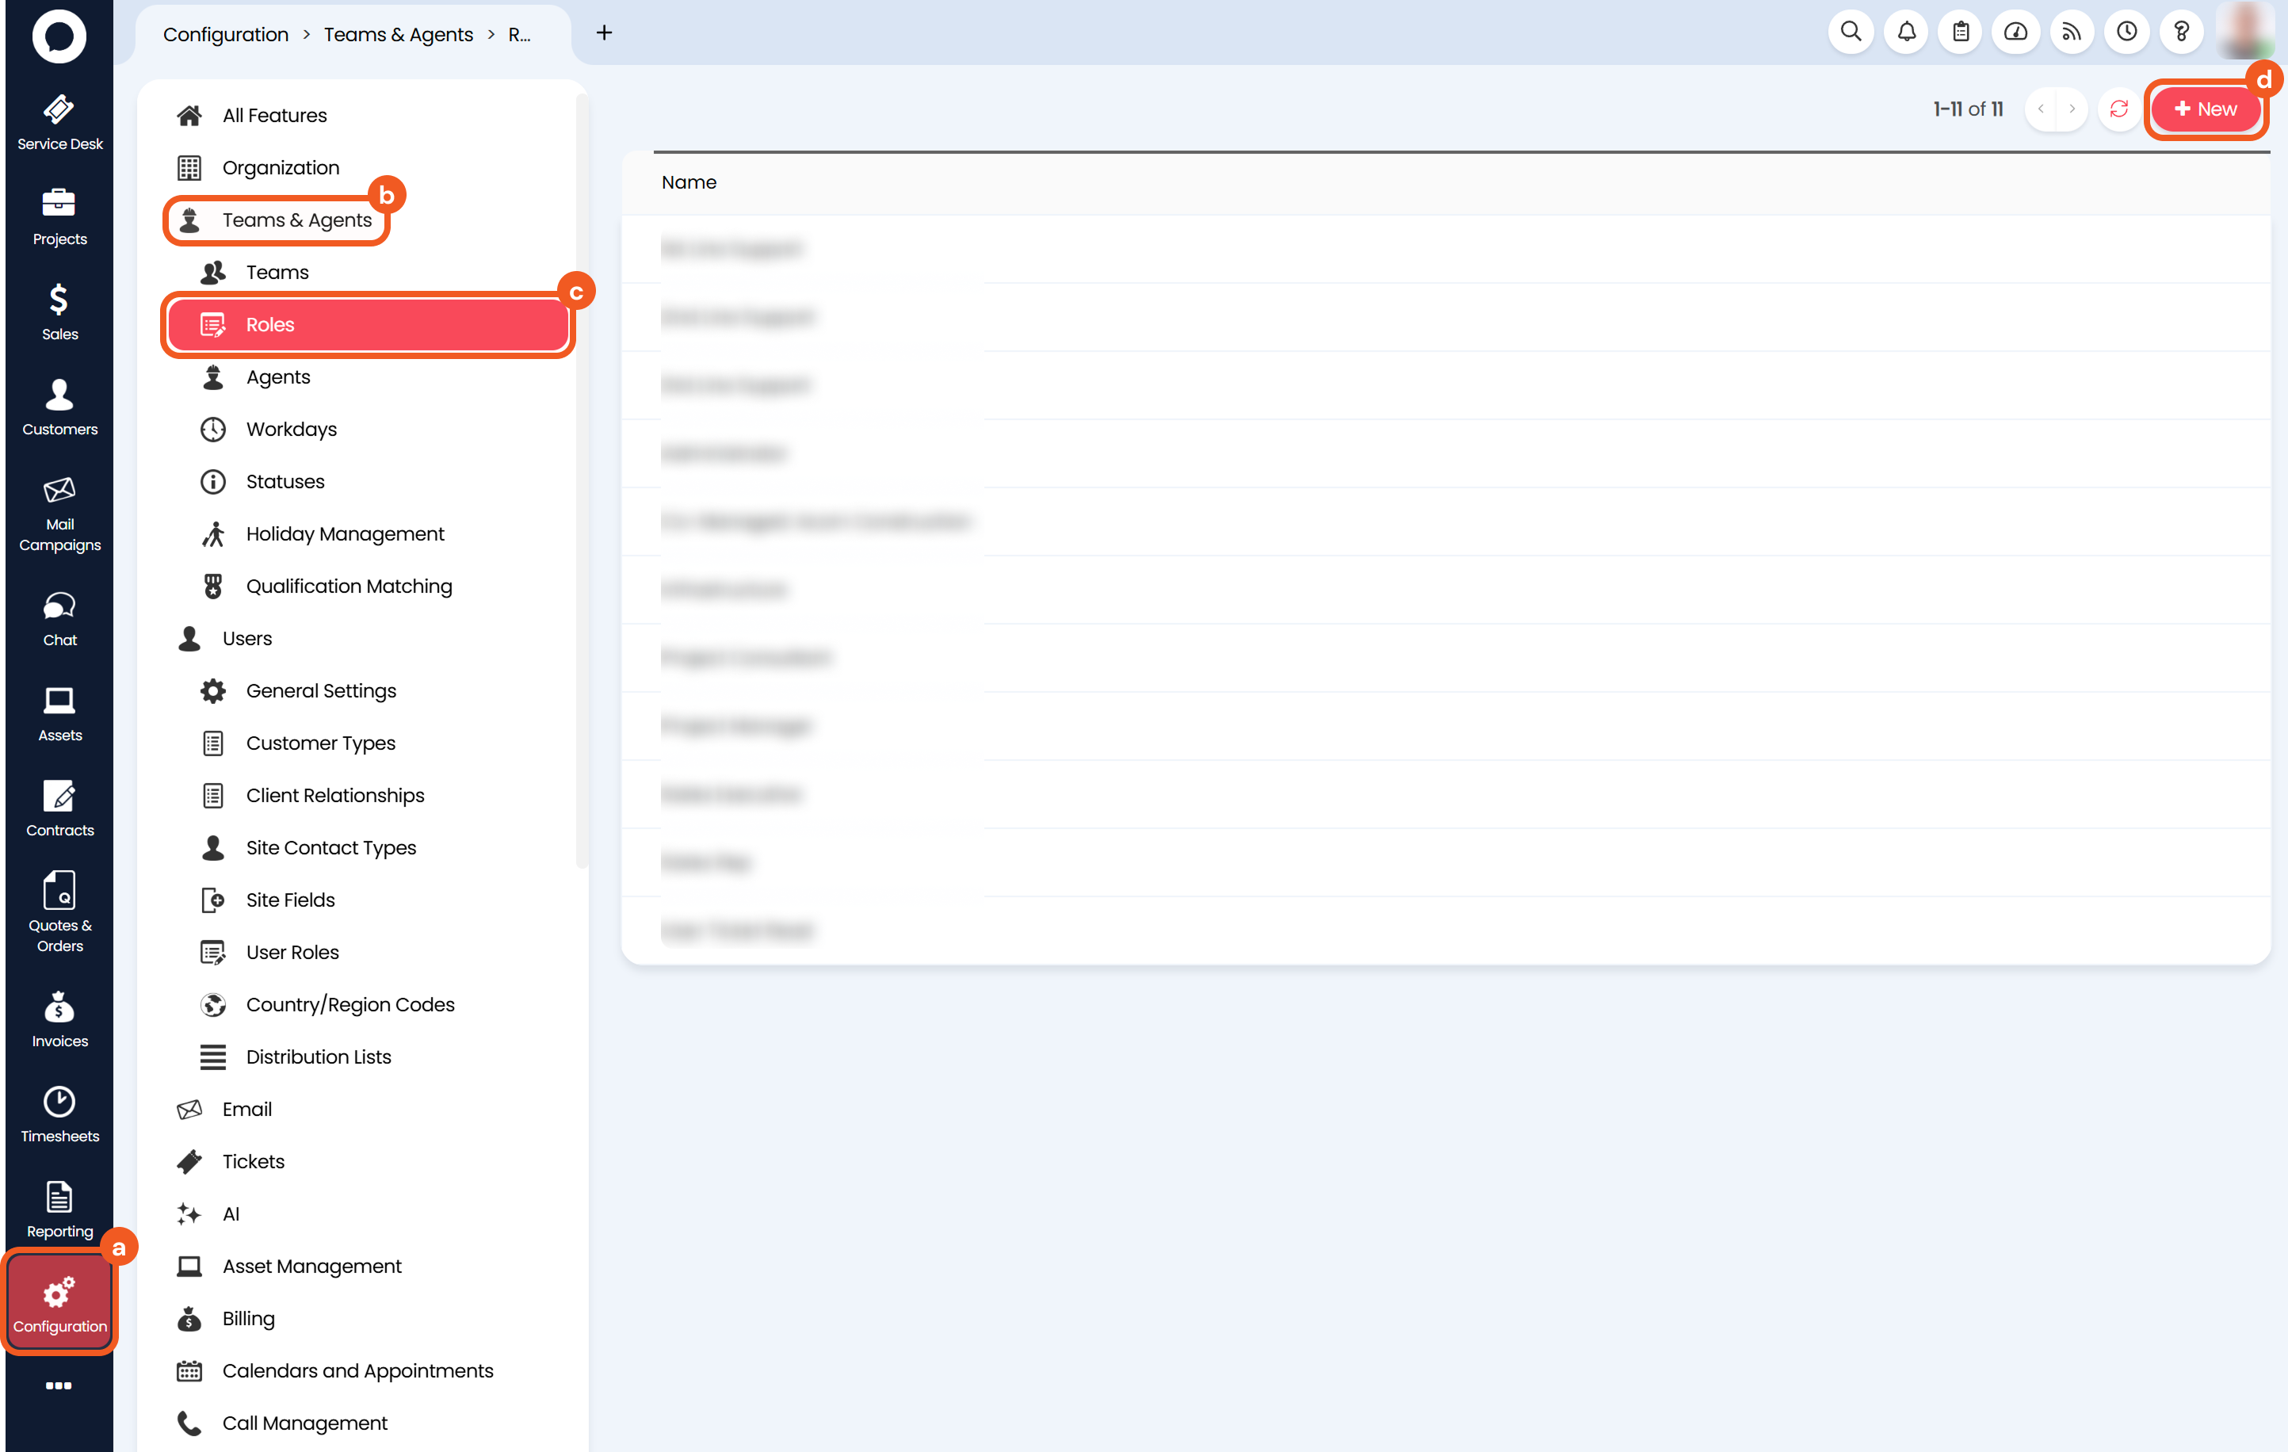This screenshot has width=2288, height=1452.
Task: Click the clipboard tasks icon
Action: click(1960, 32)
